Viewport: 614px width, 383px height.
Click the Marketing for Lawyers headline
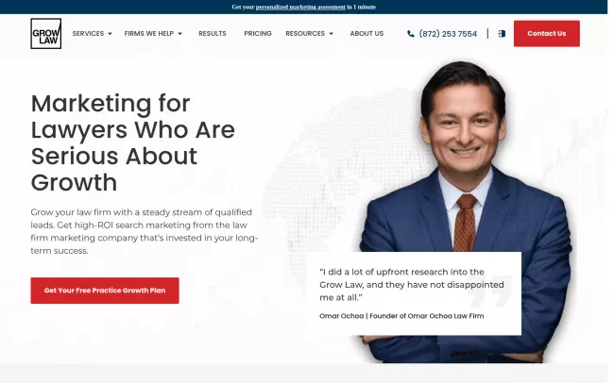pos(132,142)
